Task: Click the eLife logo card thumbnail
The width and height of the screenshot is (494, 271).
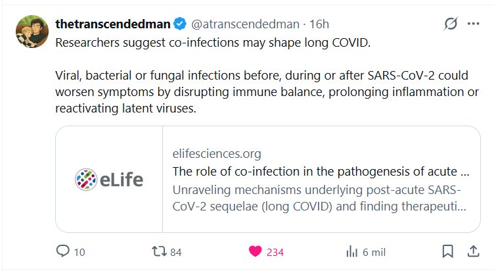Action: (x=109, y=179)
